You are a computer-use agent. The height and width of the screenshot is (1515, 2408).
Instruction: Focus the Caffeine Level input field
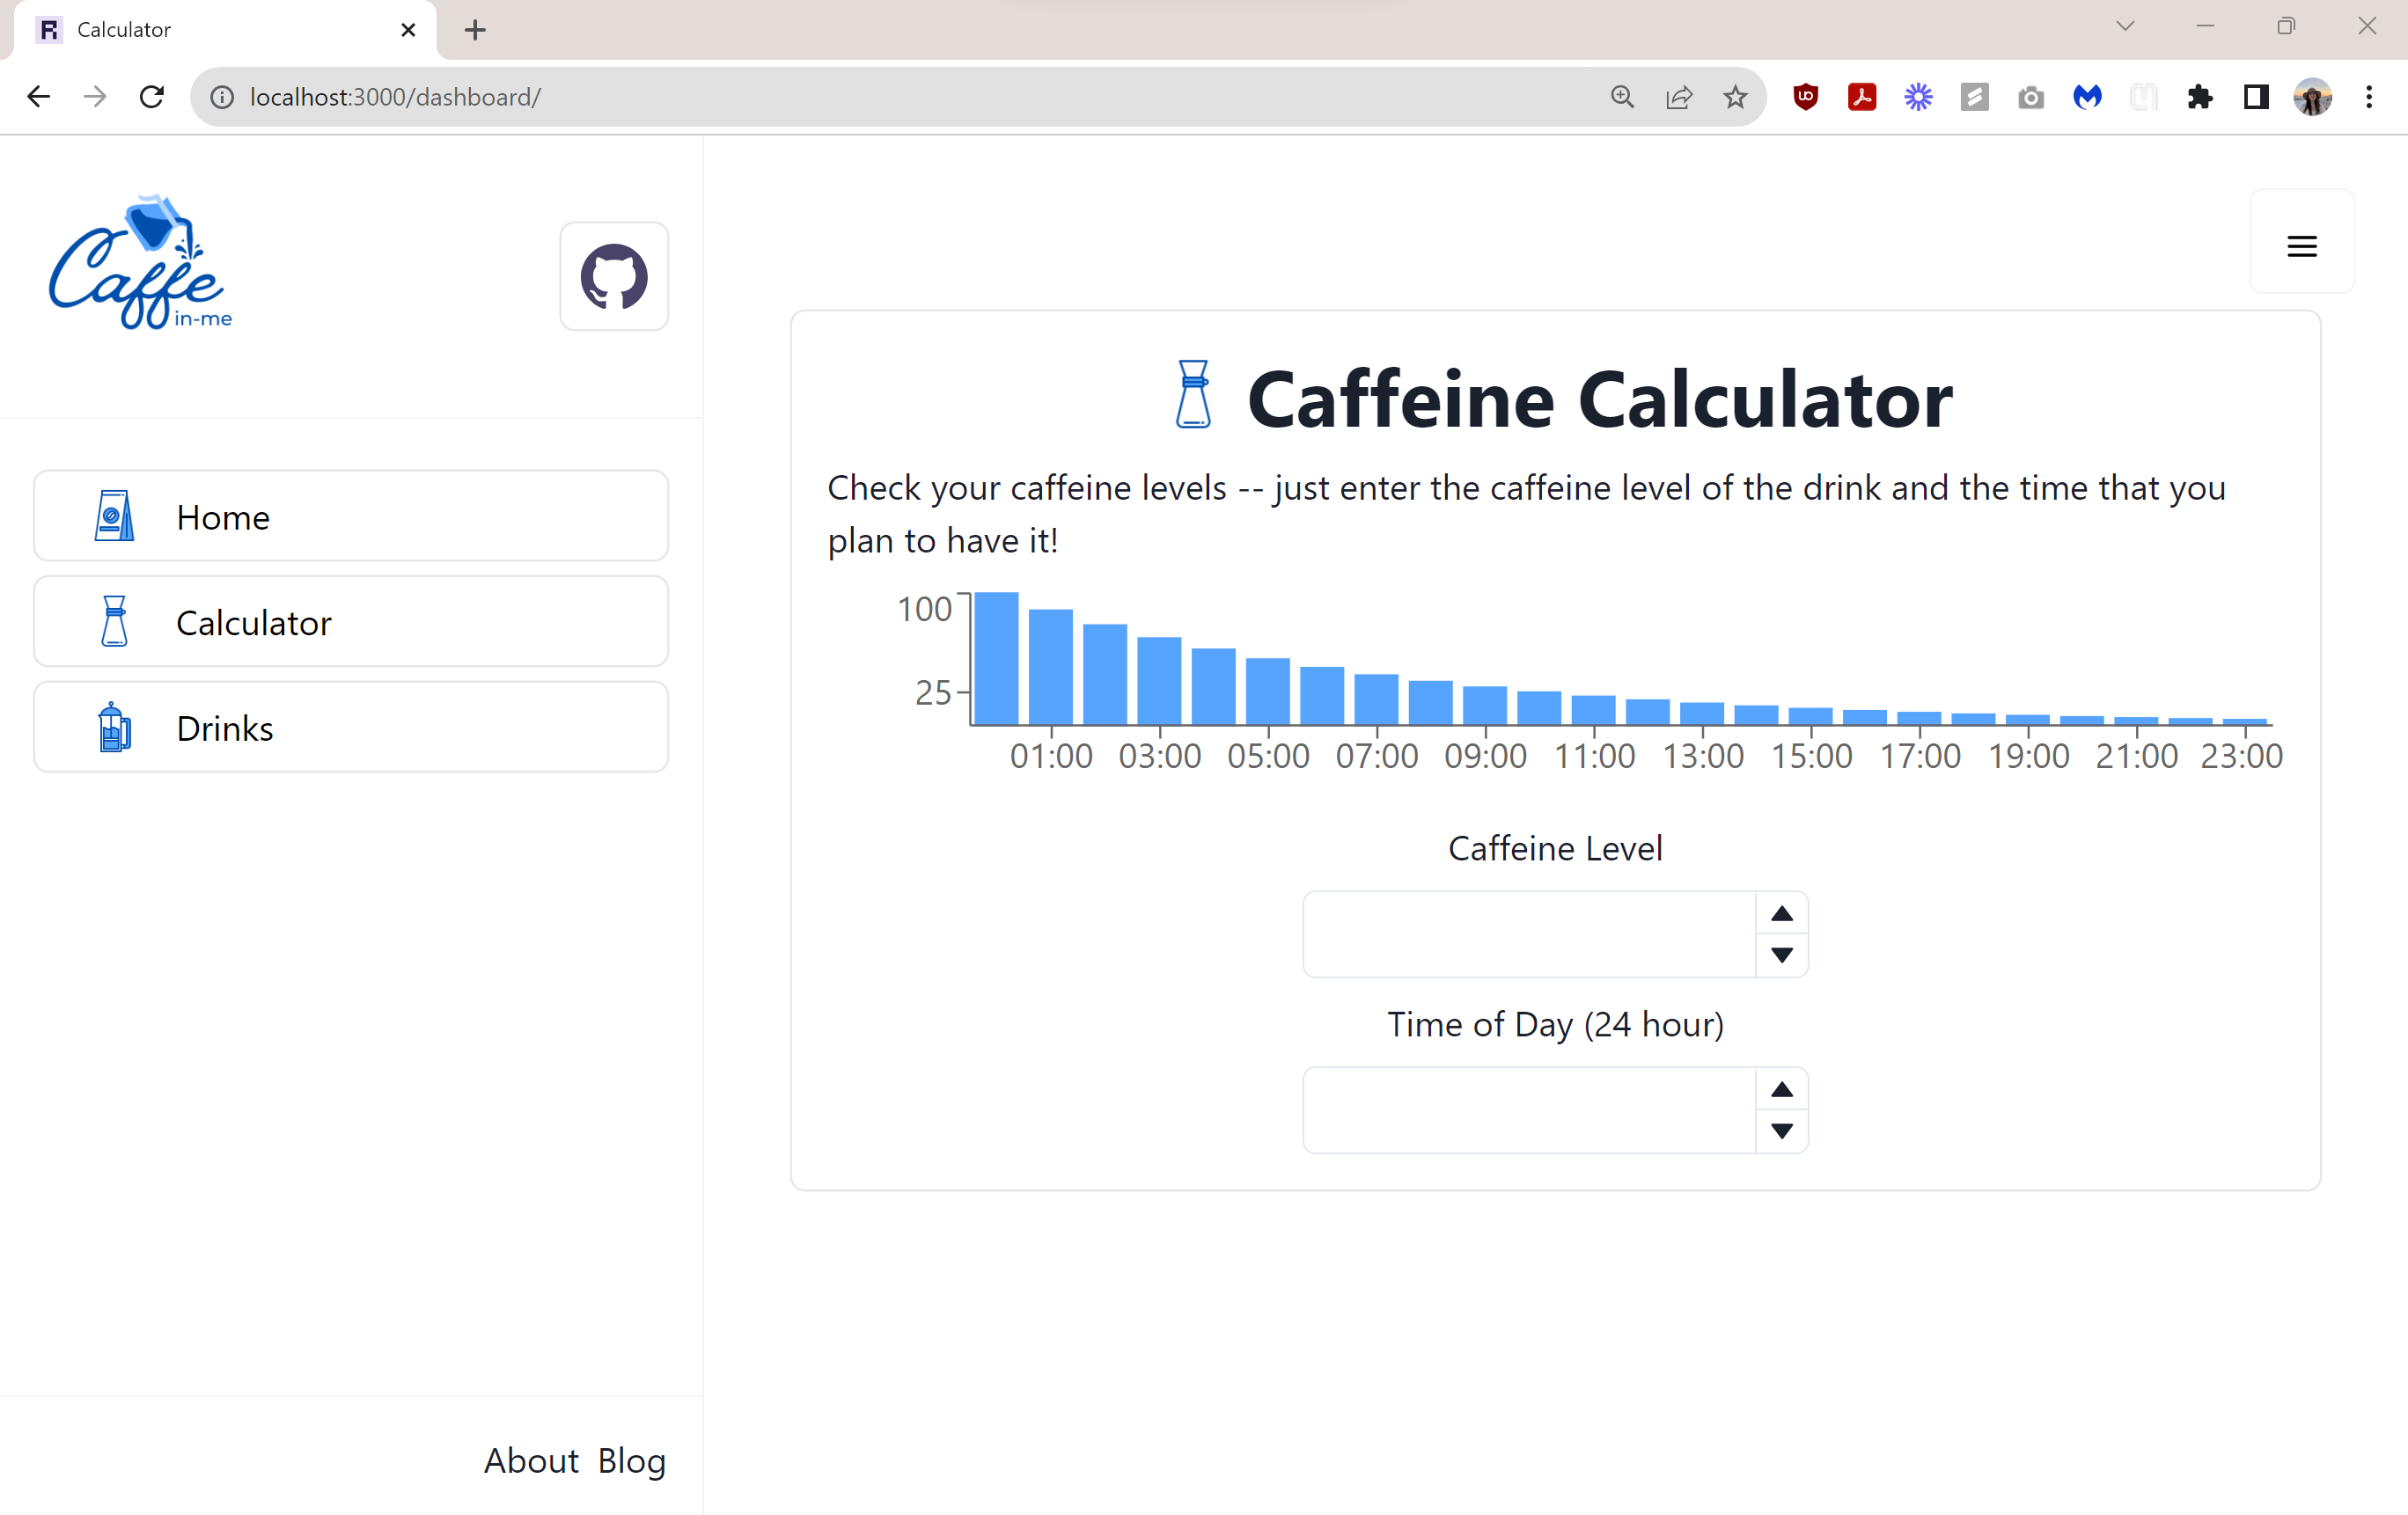tap(1528, 934)
